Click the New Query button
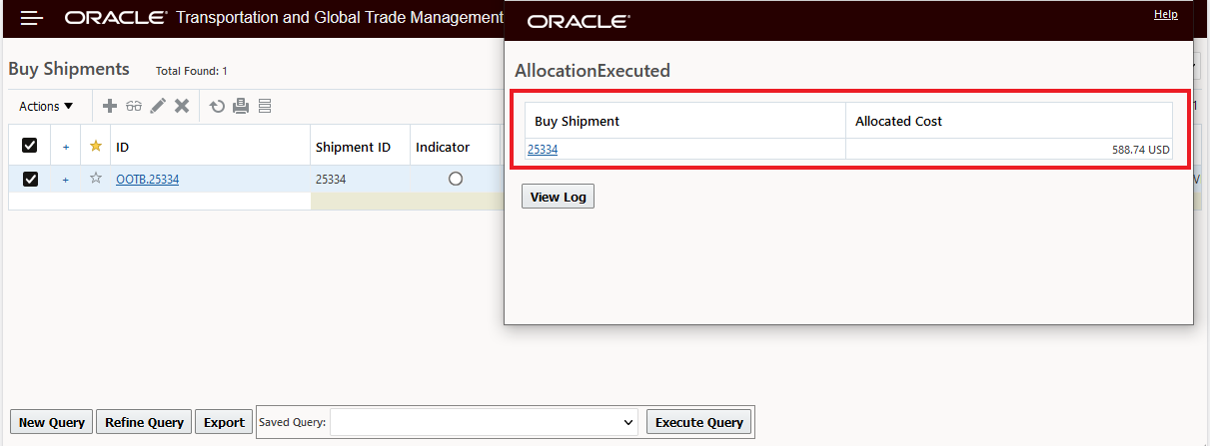Viewport: 1210px width, 446px height. (52, 422)
